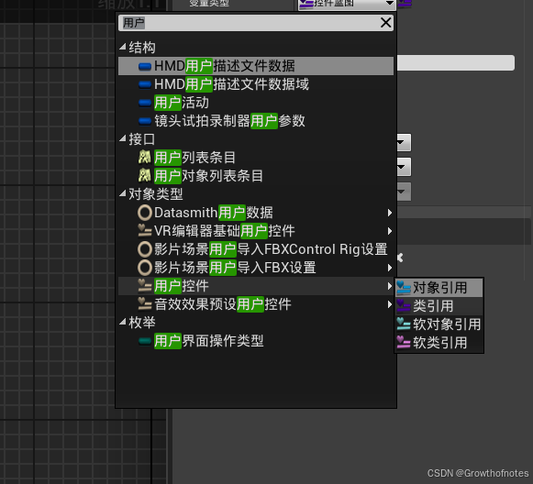Collapse the 接口 category

point(123,138)
